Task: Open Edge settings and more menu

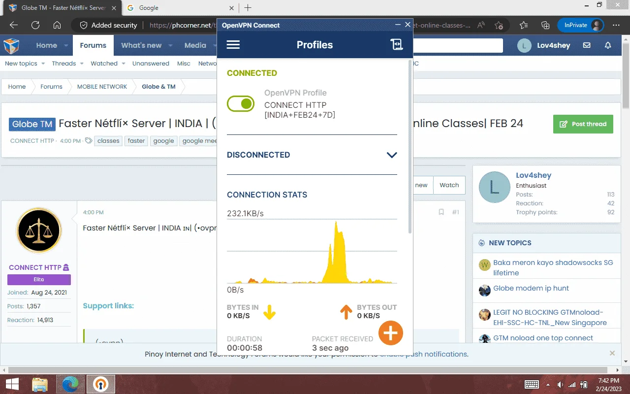Action: click(616, 25)
